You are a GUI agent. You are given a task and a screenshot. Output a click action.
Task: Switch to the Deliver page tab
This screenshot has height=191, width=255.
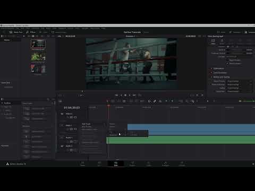pyautogui.click(x=182, y=163)
